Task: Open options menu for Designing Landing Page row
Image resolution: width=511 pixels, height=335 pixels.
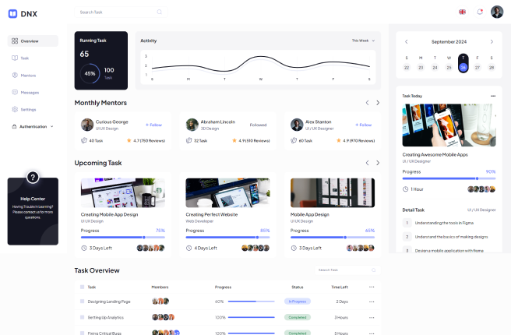Action: 372,301
